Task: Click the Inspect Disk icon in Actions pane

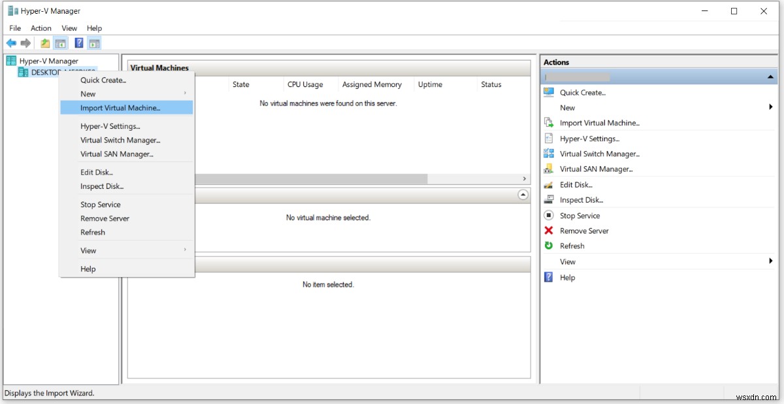Action: pos(547,199)
